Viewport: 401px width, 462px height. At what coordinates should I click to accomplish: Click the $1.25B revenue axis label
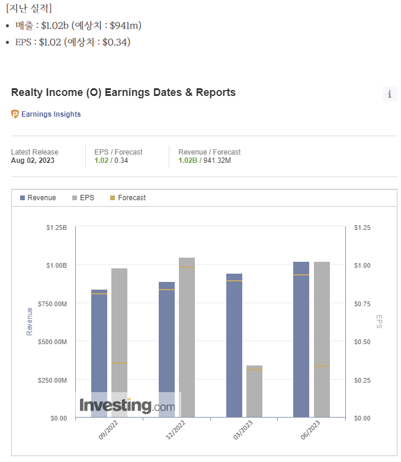tap(57, 227)
